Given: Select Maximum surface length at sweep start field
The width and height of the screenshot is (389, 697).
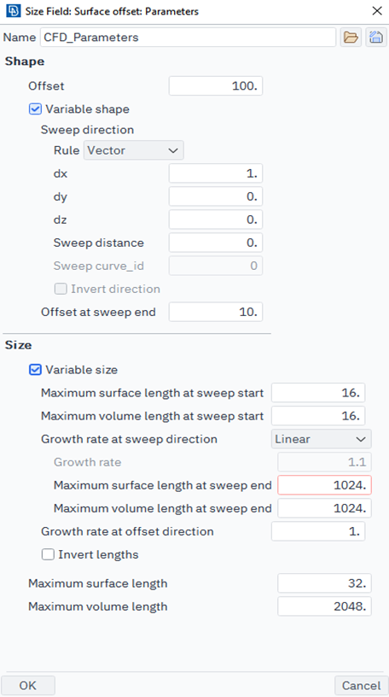Looking at the screenshot, I should coord(318,393).
